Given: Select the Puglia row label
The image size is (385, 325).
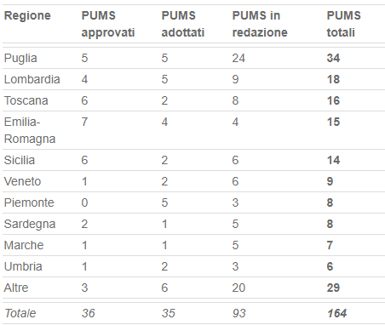Looking at the screenshot, I should pos(20,58).
